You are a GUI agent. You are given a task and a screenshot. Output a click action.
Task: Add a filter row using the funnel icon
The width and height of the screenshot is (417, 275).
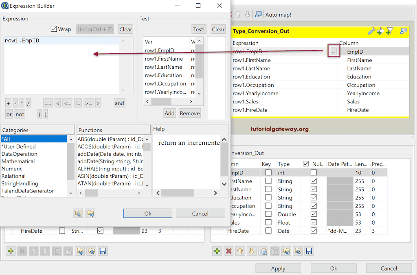click(x=390, y=31)
